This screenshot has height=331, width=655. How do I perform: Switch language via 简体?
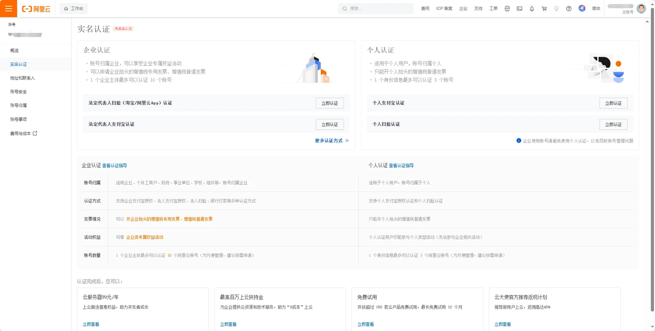(x=596, y=8)
